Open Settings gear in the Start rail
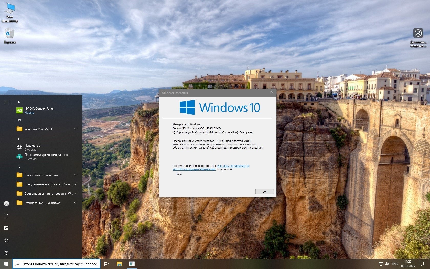This screenshot has width=430, height=269. tap(6, 240)
